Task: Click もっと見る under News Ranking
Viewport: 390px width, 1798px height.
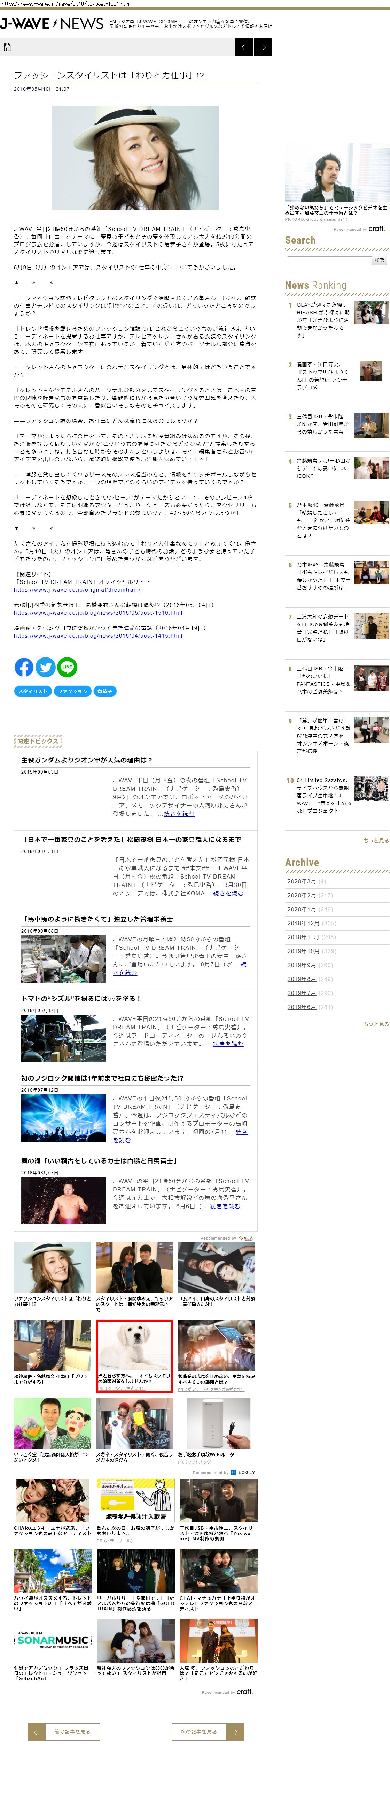Action: click(375, 840)
